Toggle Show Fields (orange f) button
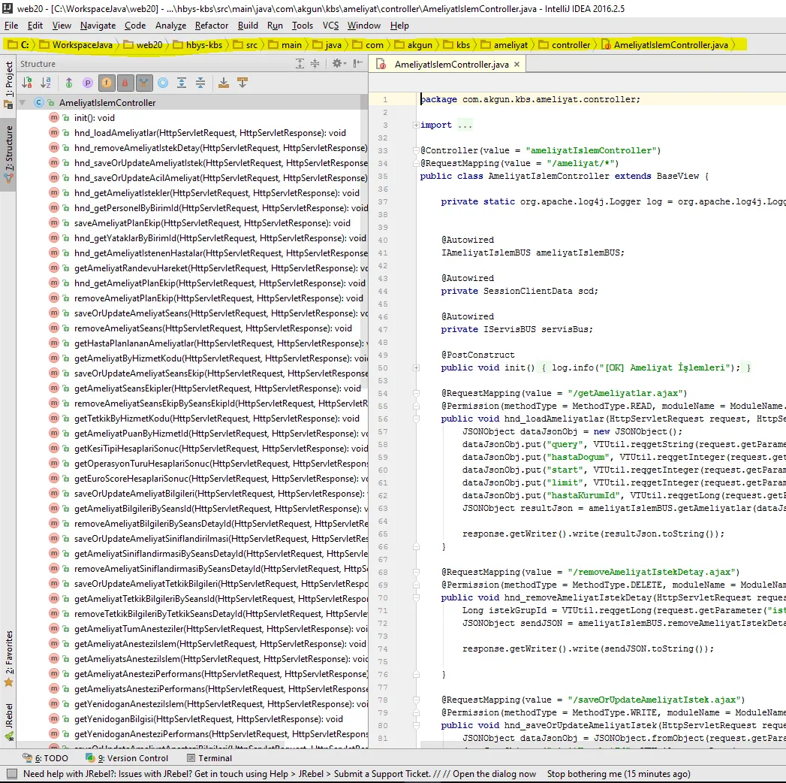 pyautogui.click(x=107, y=83)
